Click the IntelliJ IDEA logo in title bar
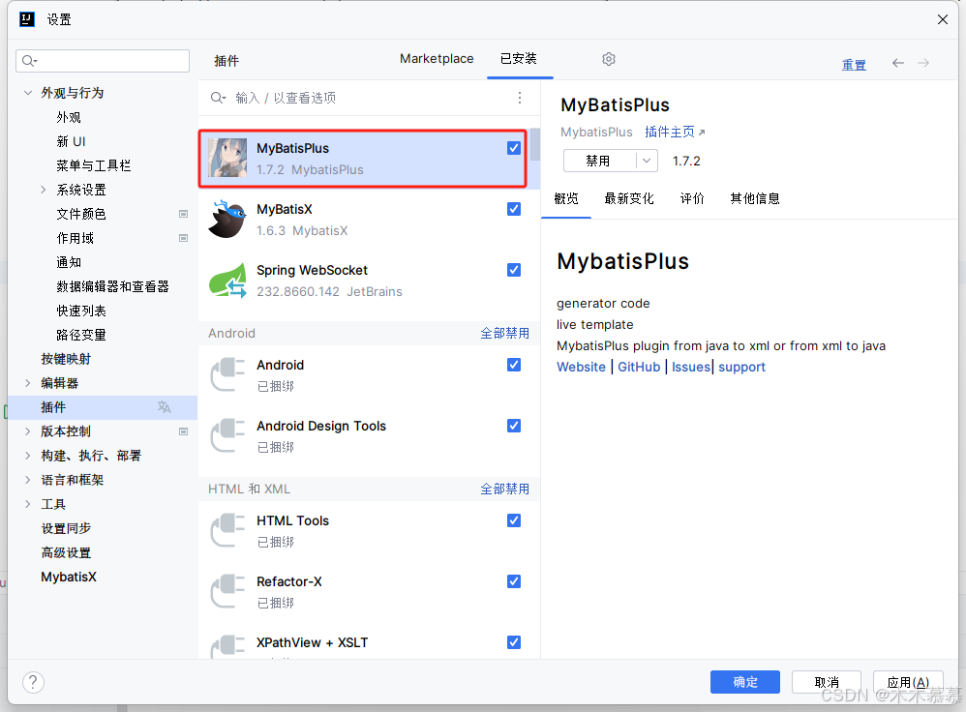This screenshot has width=966, height=712. pyautogui.click(x=27, y=19)
